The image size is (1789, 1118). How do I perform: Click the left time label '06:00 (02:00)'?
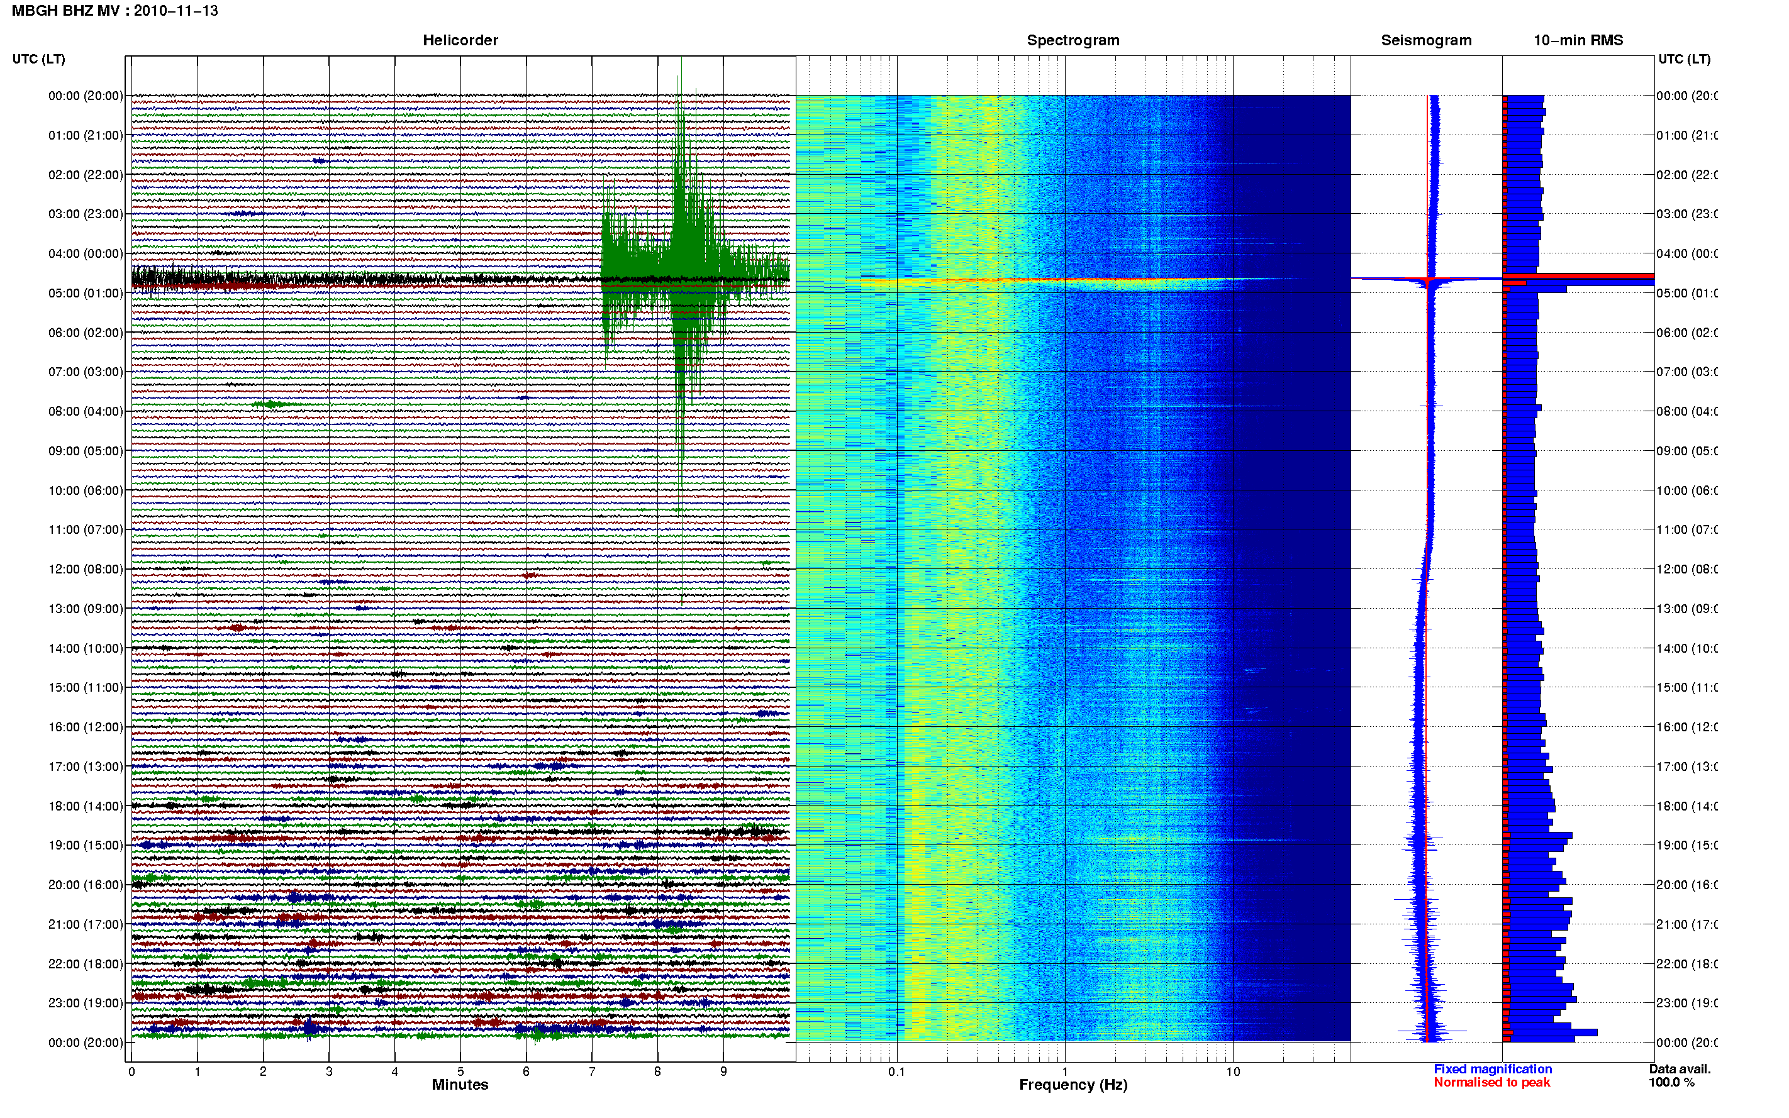(x=86, y=333)
